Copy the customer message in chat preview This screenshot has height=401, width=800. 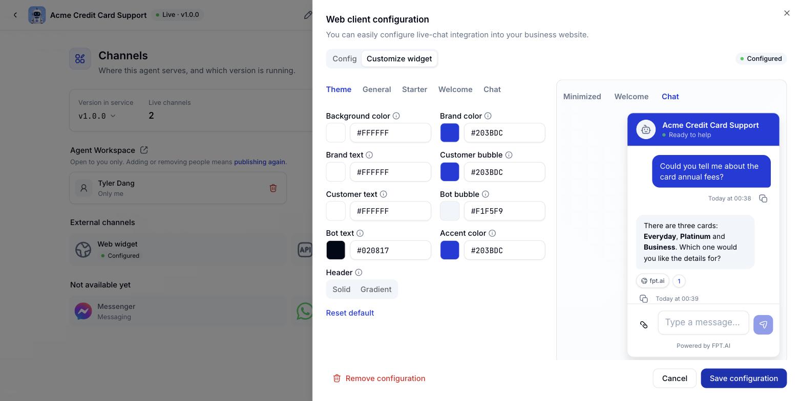[x=763, y=198]
